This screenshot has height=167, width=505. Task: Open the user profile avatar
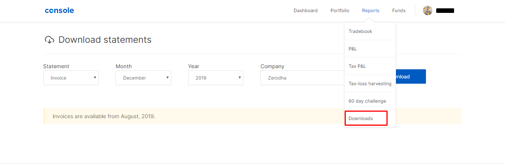pyautogui.click(x=428, y=11)
